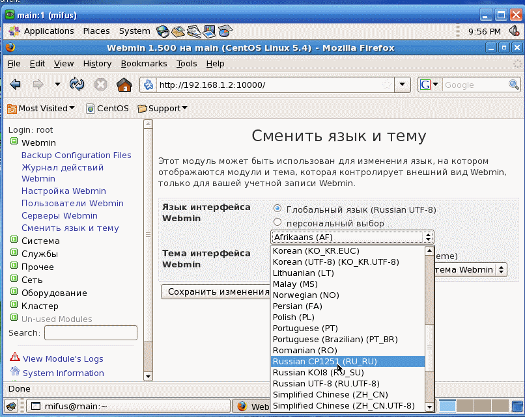This screenshot has height=417, width=525.
Task: Go back one page in Firefox
Action: click(x=16, y=85)
